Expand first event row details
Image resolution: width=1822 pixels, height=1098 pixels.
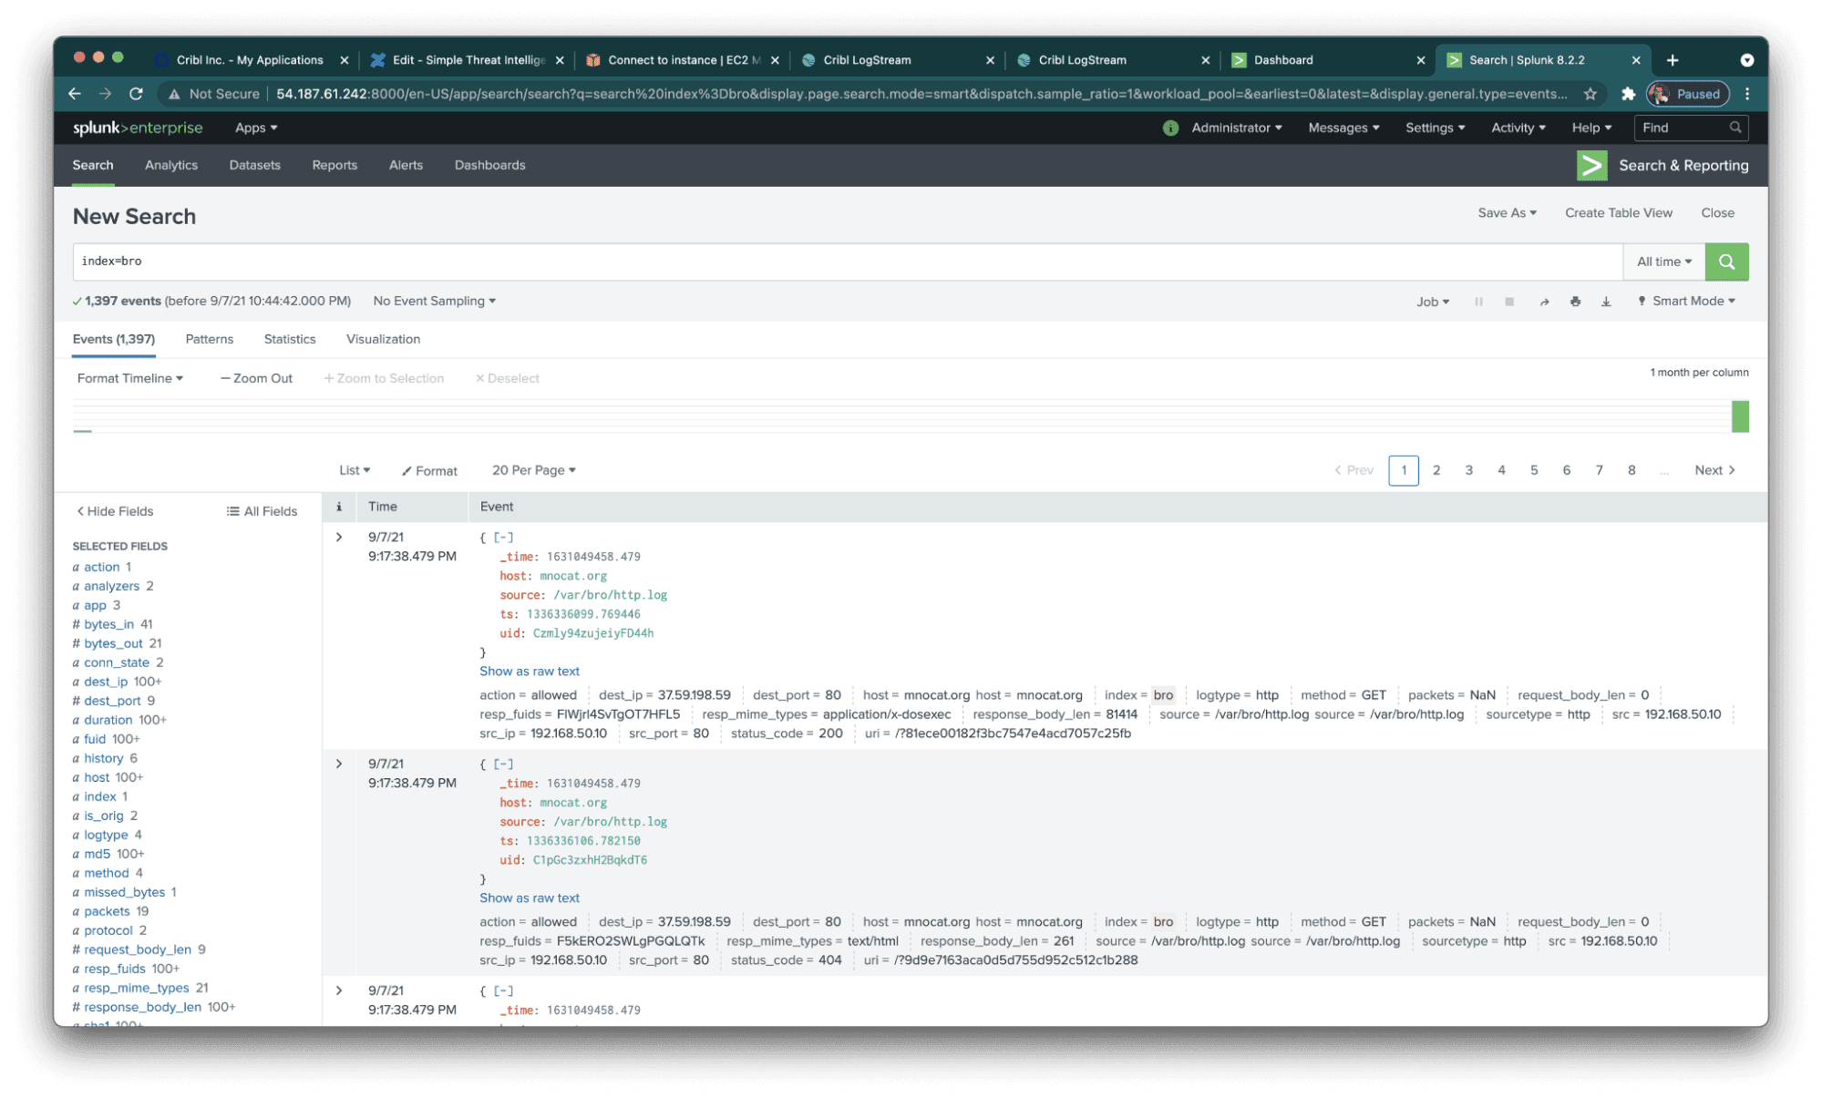tap(339, 538)
